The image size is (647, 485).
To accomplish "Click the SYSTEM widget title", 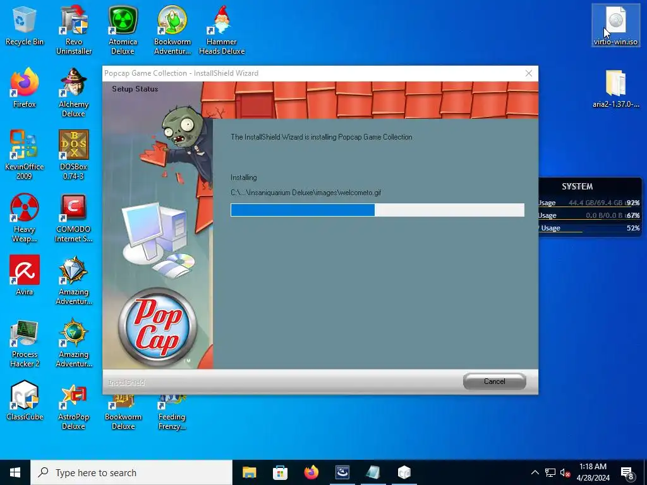I will click(x=577, y=186).
